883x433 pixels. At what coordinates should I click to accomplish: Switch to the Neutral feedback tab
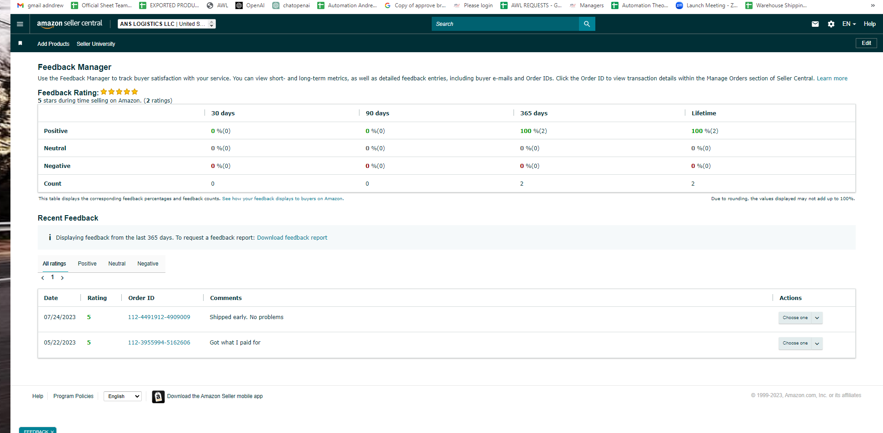click(117, 264)
